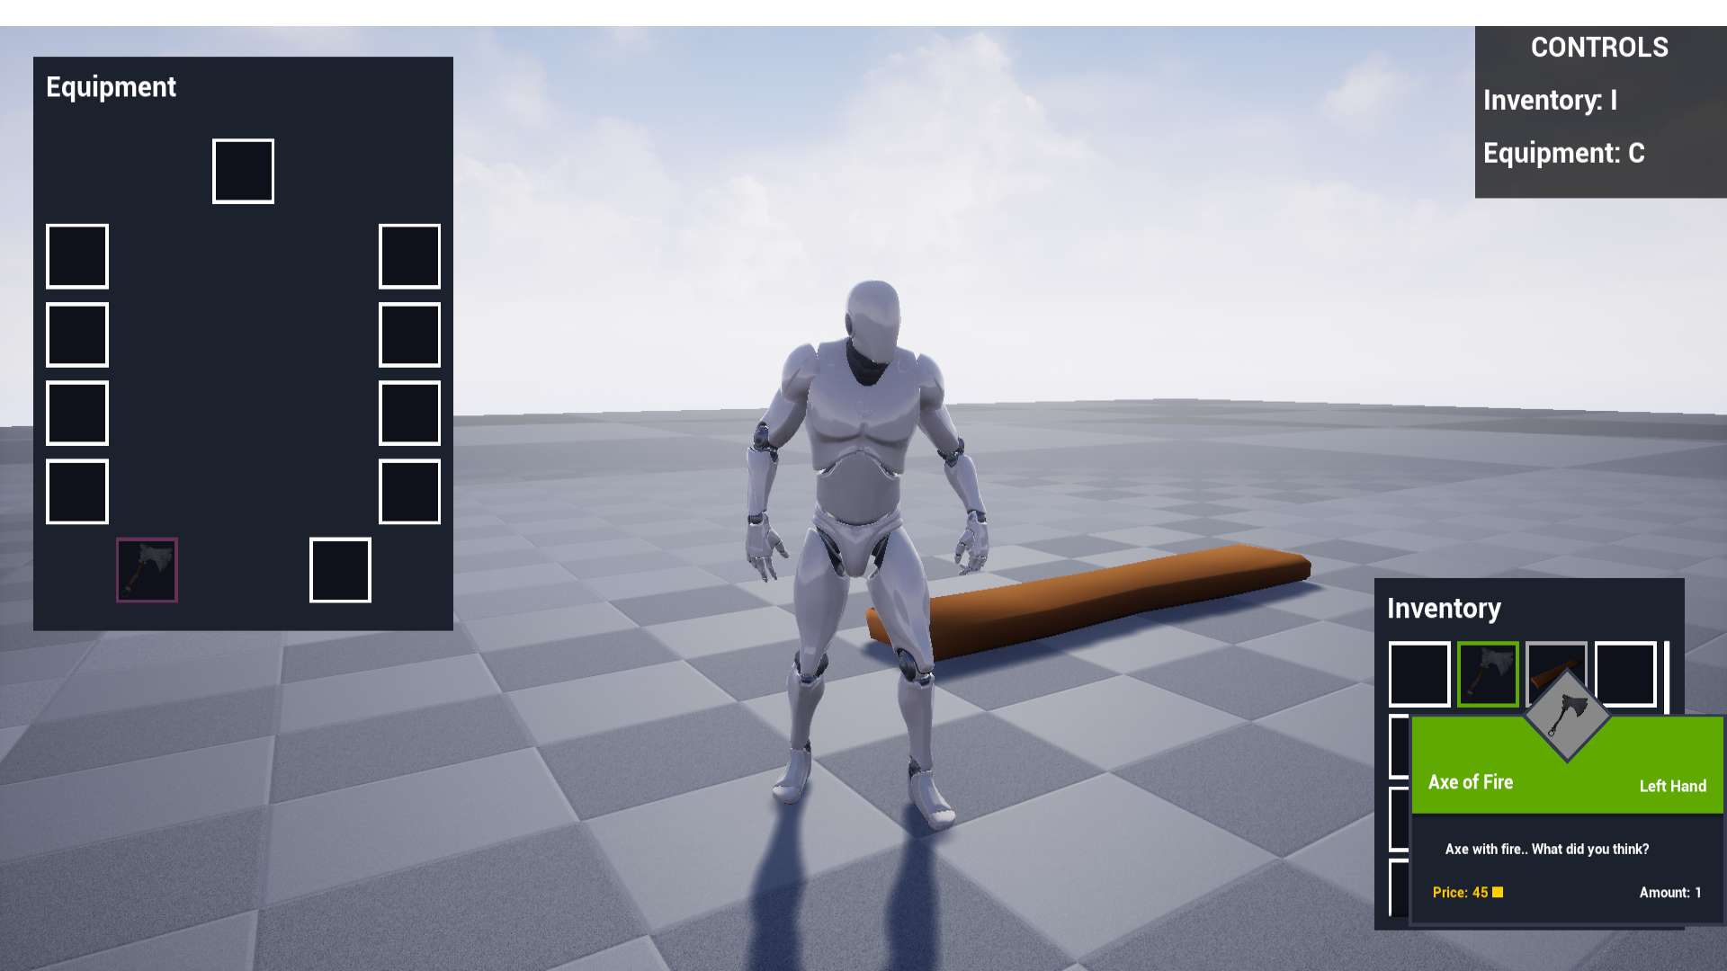Click the head equipment slot
This screenshot has width=1727, height=971.
click(x=243, y=171)
